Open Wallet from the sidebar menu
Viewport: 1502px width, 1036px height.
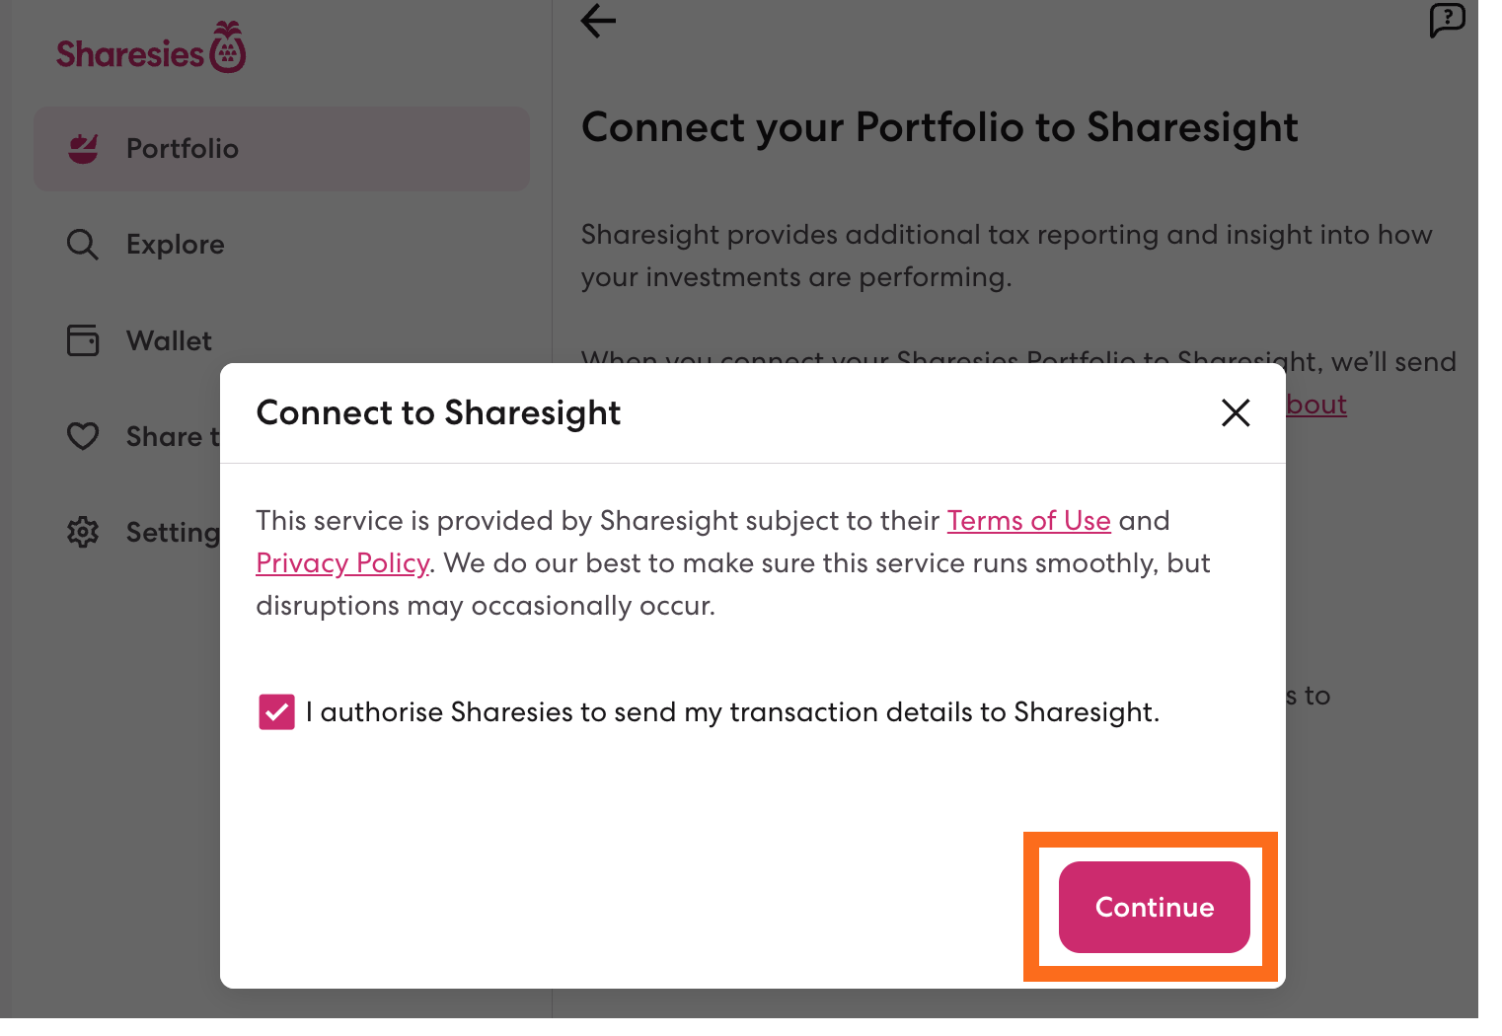click(x=169, y=339)
